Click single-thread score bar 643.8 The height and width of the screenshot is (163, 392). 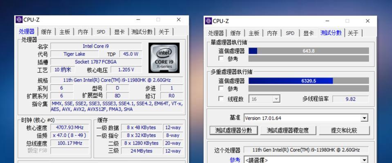pyautogui.click(x=309, y=51)
